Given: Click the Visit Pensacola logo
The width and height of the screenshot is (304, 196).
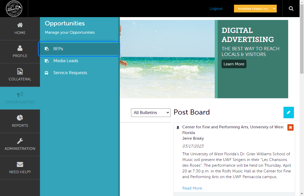Looking at the screenshot, I should 14,9.
